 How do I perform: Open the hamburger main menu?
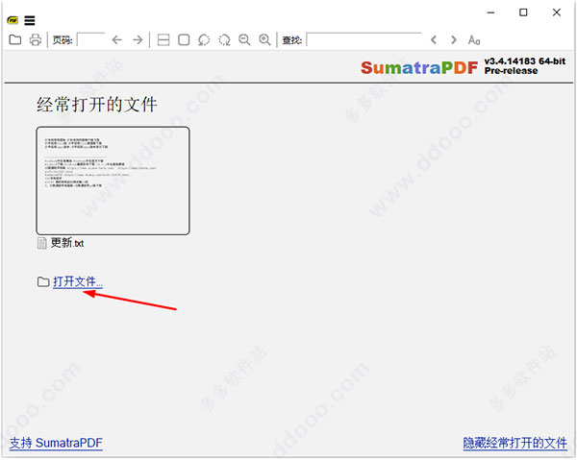click(x=30, y=20)
